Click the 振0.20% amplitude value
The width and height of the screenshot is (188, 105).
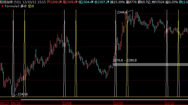172,2
